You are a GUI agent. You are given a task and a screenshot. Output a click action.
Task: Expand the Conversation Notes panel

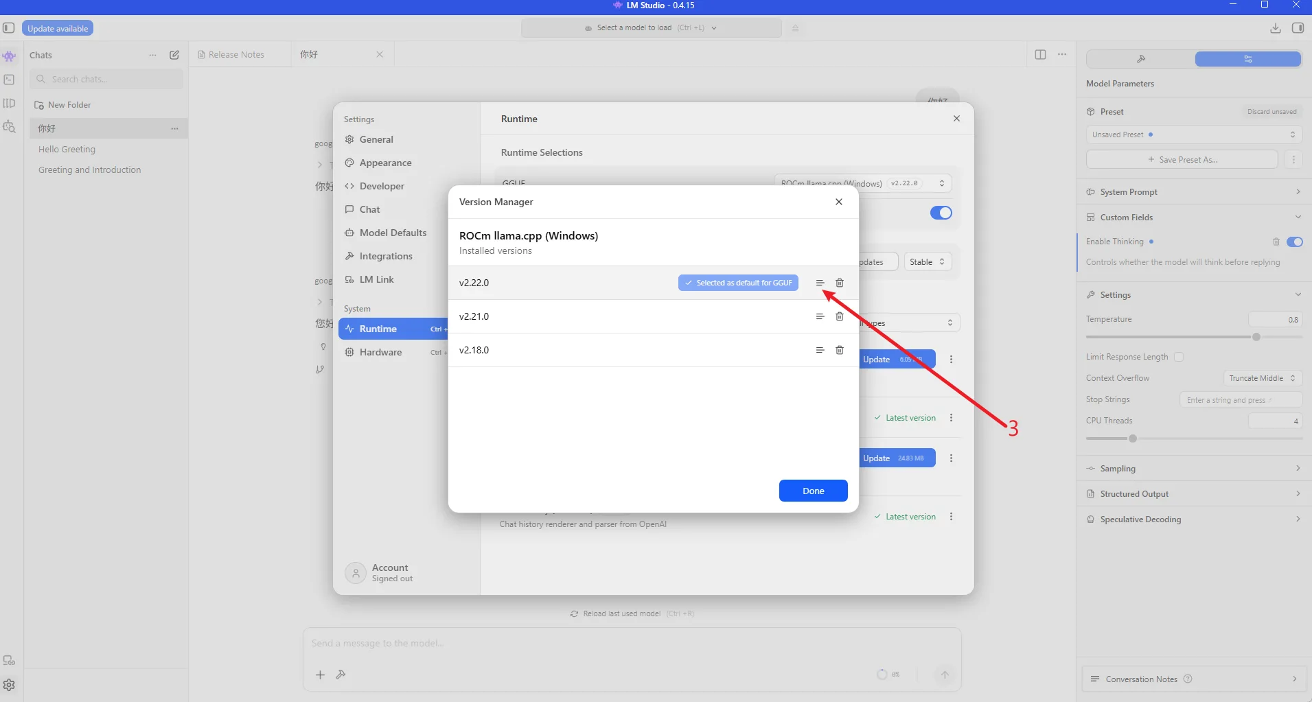1194,679
